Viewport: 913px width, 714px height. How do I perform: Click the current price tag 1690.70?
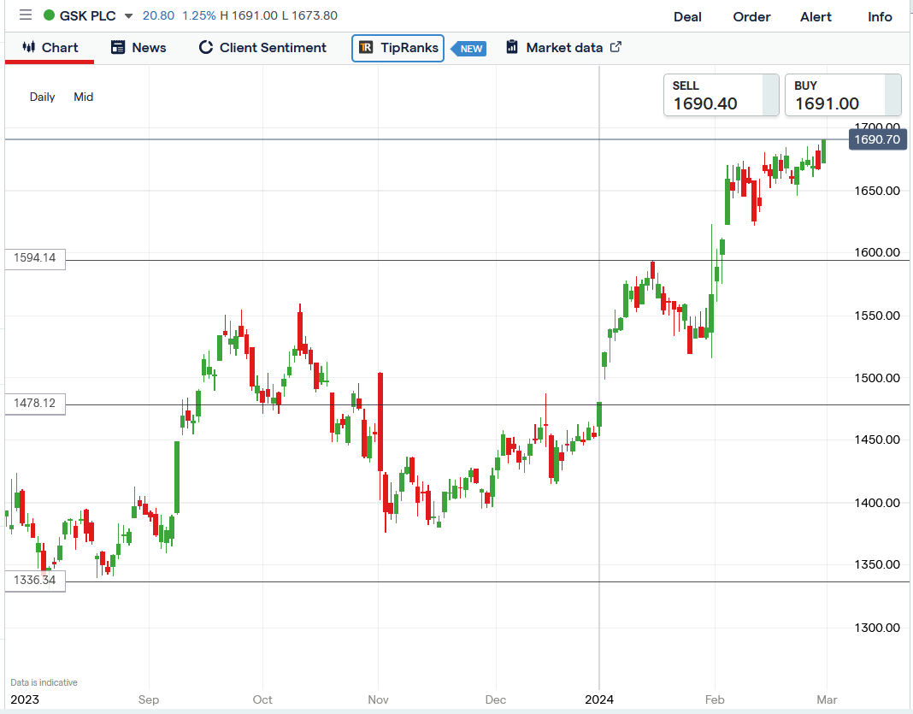(x=877, y=139)
